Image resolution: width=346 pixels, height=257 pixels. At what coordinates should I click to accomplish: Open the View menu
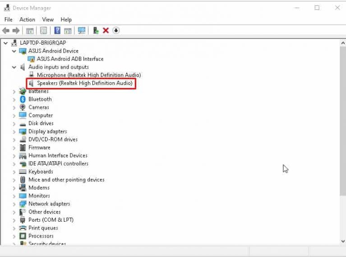point(48,20)
